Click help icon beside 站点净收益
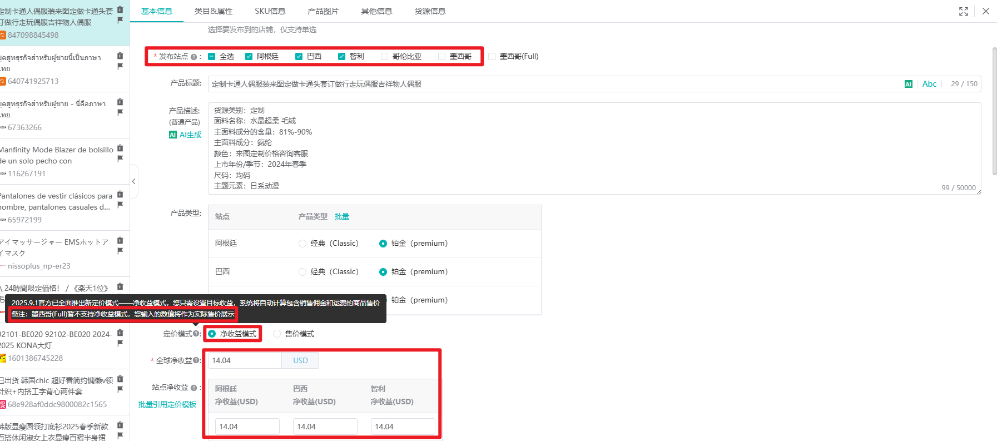The height and width of the screenshot is (441, 997). [194, 388]
